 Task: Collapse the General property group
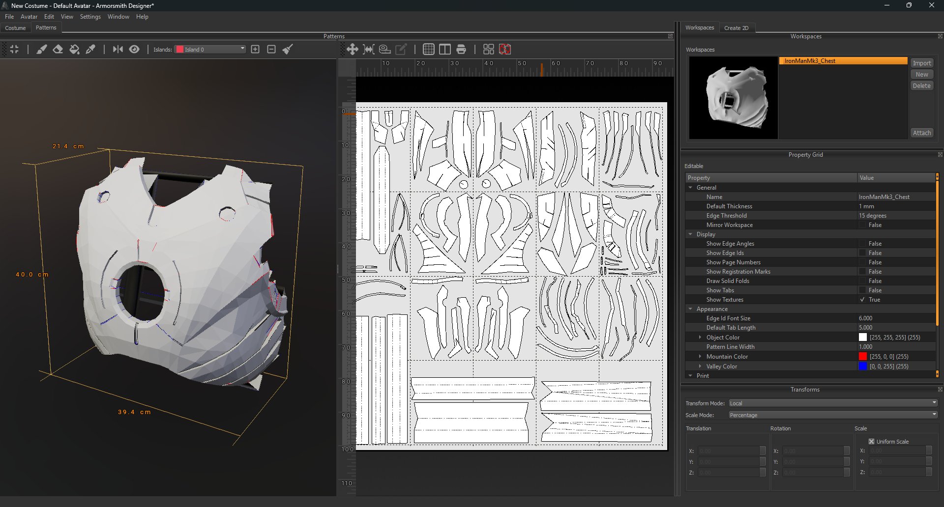click(690, 188)
